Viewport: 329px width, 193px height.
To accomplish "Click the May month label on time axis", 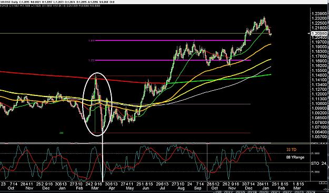I will click(x=130, y=188).
